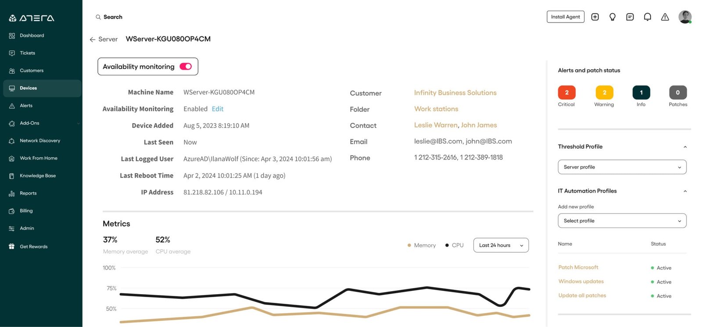The width and height of the screenshot is (702, 327).
Task: Open Work From Home in sidebar
Action: pyautogui.click(x=42, y=158)
